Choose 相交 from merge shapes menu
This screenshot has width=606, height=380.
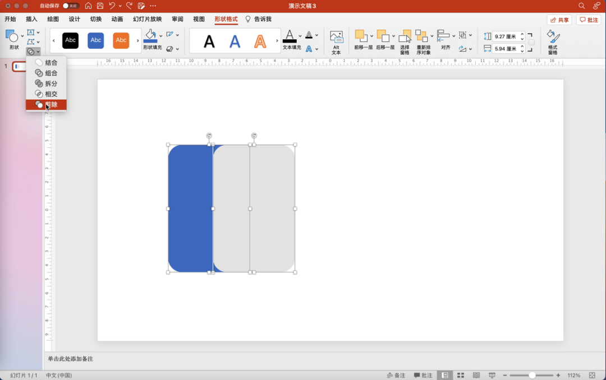coord(47,94)
